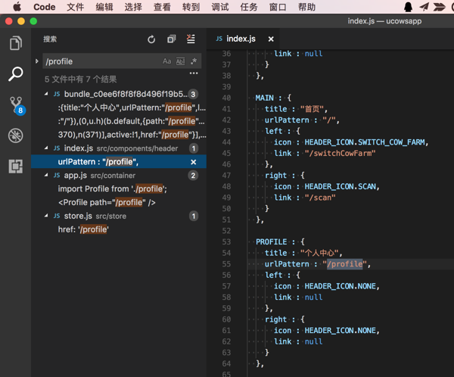454x377 pixels.
Task: Dismiss the selected urlPattern search match
Action: [194, 162]
